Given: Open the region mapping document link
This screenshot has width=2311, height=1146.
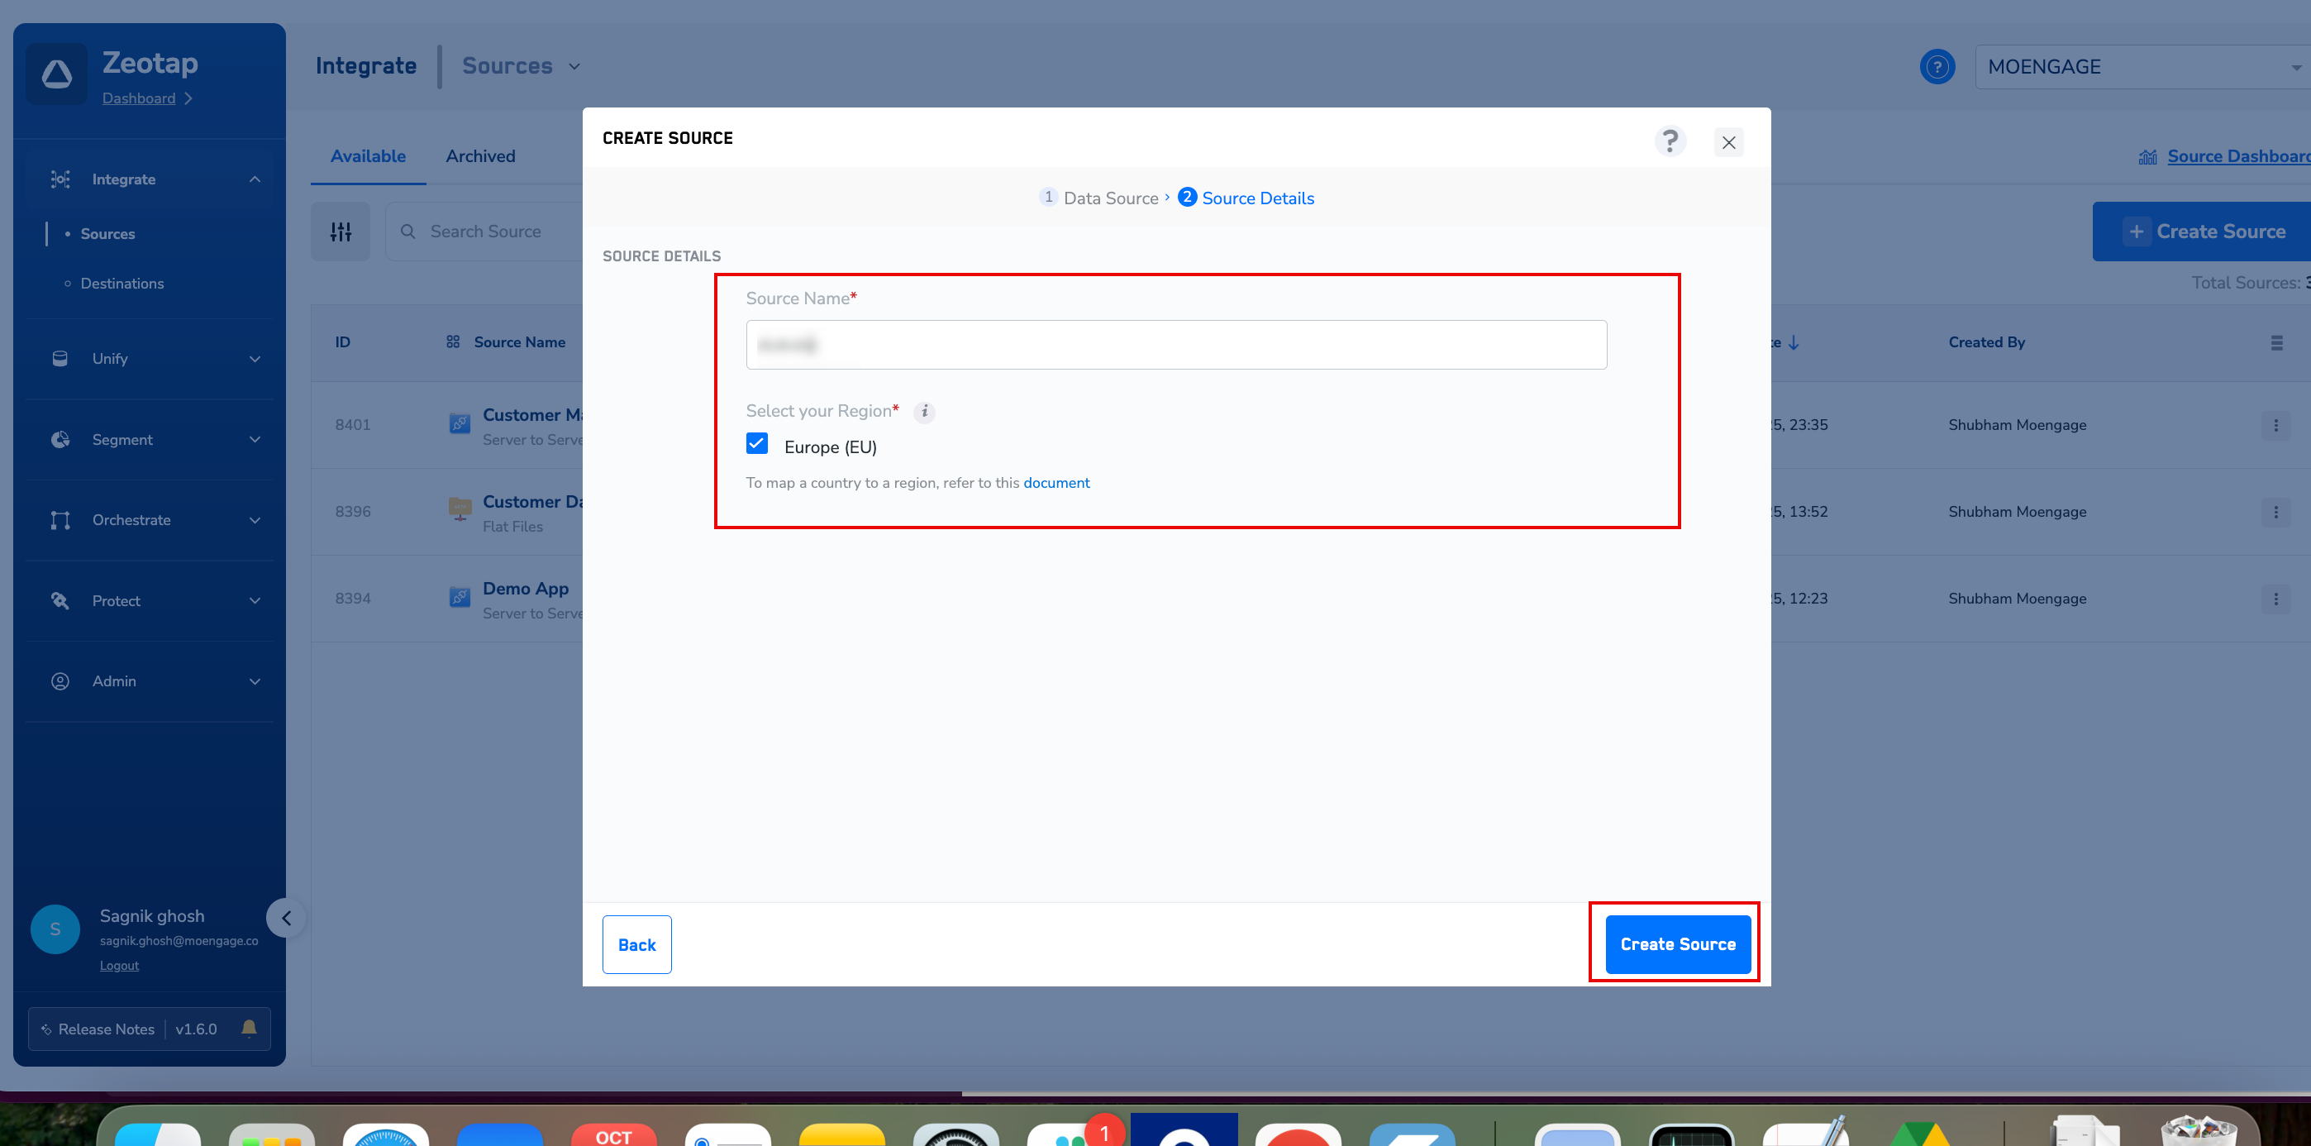Looking at the screenshot, I should tap(1056, 484).
